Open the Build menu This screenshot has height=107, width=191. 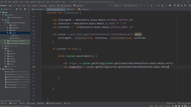pyautogui.click(x=39, y=2)
